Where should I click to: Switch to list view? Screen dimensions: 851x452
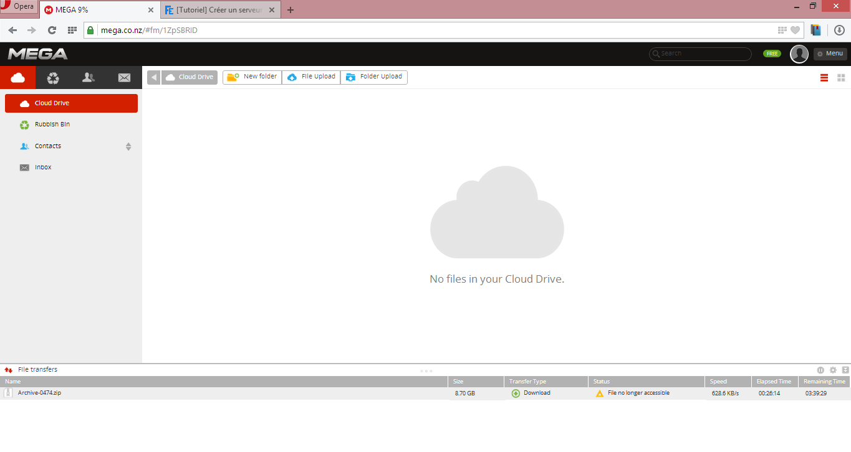pos(824,78)
